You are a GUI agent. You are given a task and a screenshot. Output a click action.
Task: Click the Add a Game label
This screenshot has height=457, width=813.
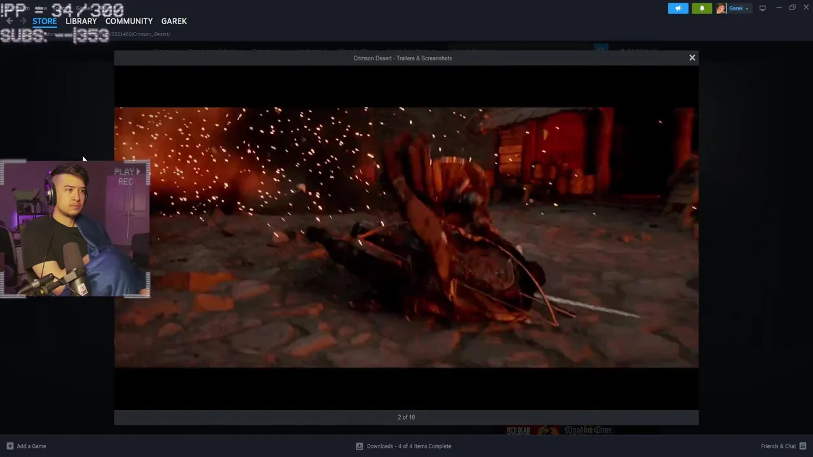tap(31, 446)
